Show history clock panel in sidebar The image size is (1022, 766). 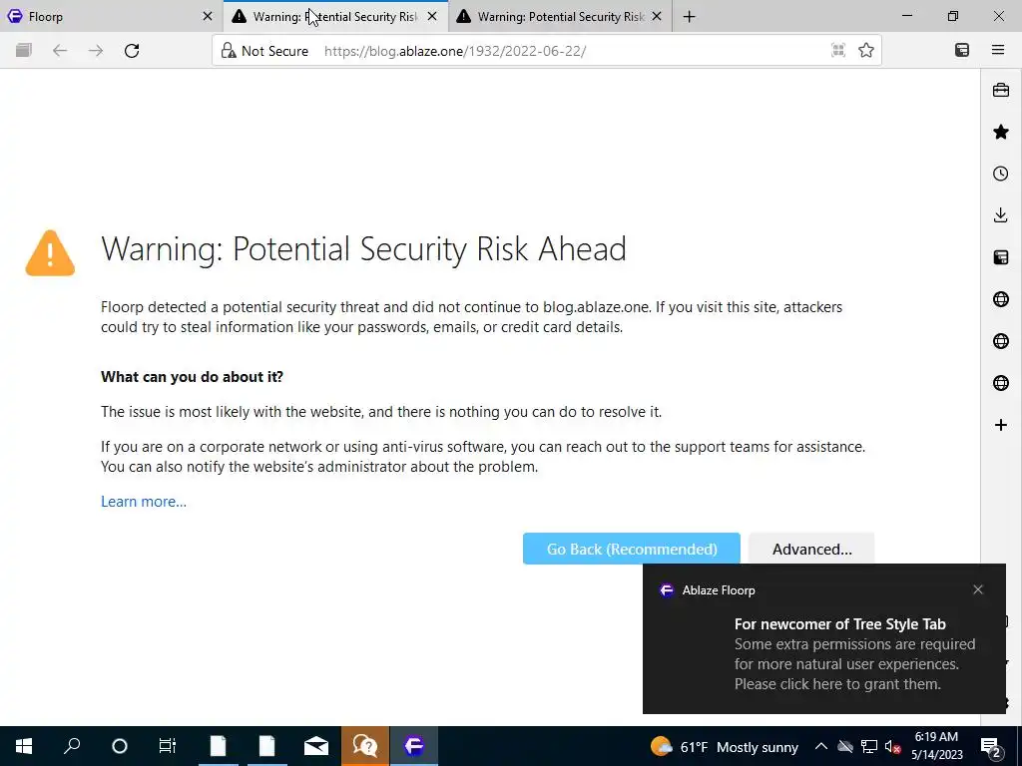(x=1000, y=174)
